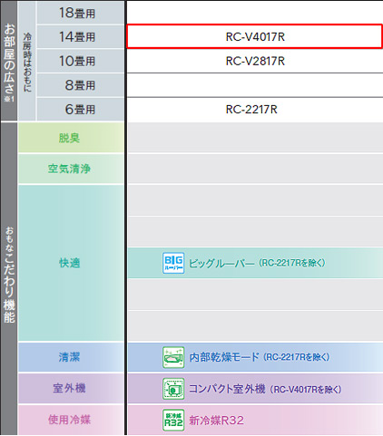This screenshot has width=383, height=436.
Task: Click the 空気清浄 category cell
Action: 71,169
